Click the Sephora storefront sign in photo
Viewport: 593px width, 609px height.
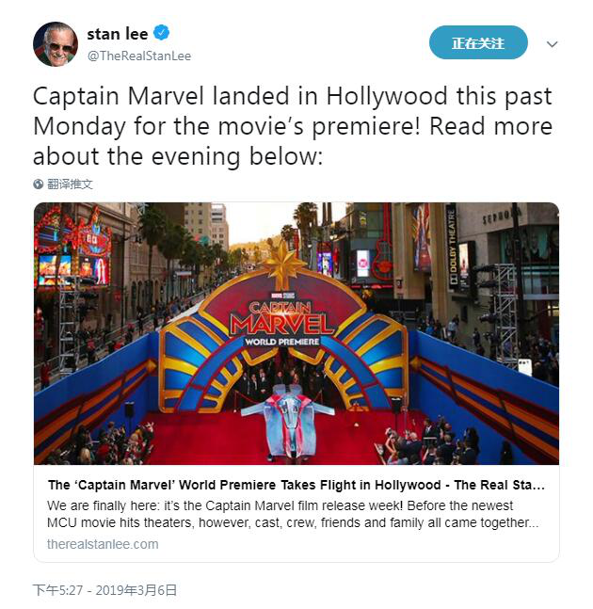[501, 216]
